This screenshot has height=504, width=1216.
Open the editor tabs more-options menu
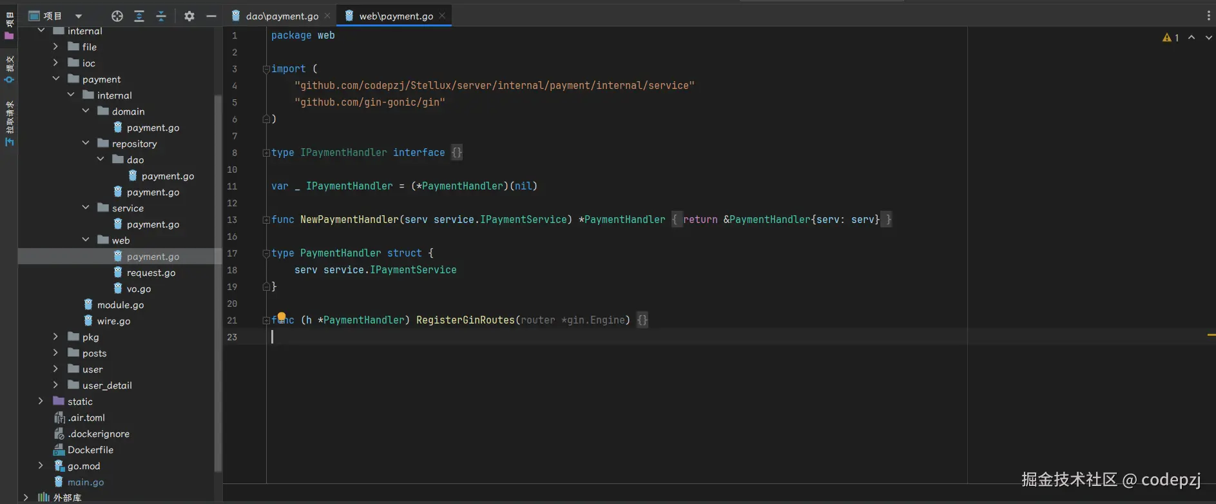pos(1208,16)
